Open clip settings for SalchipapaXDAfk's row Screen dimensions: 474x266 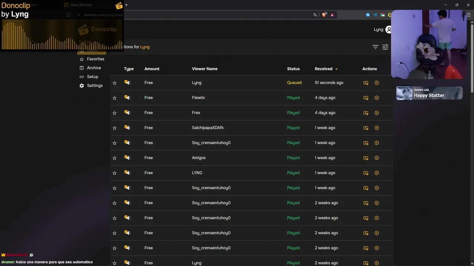pyautogui.click(x=366, y=128)
